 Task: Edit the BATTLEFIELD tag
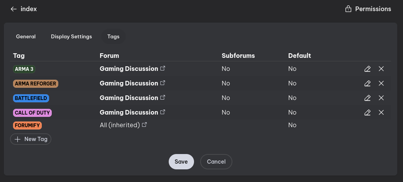367,98
